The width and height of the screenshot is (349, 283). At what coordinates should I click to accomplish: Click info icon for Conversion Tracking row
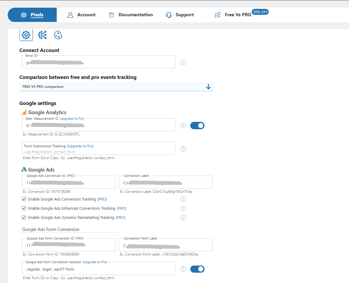click(x=183, y=199)
